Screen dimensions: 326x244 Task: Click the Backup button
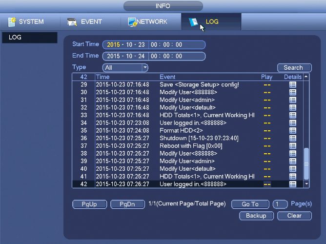(x=256, y=216)
